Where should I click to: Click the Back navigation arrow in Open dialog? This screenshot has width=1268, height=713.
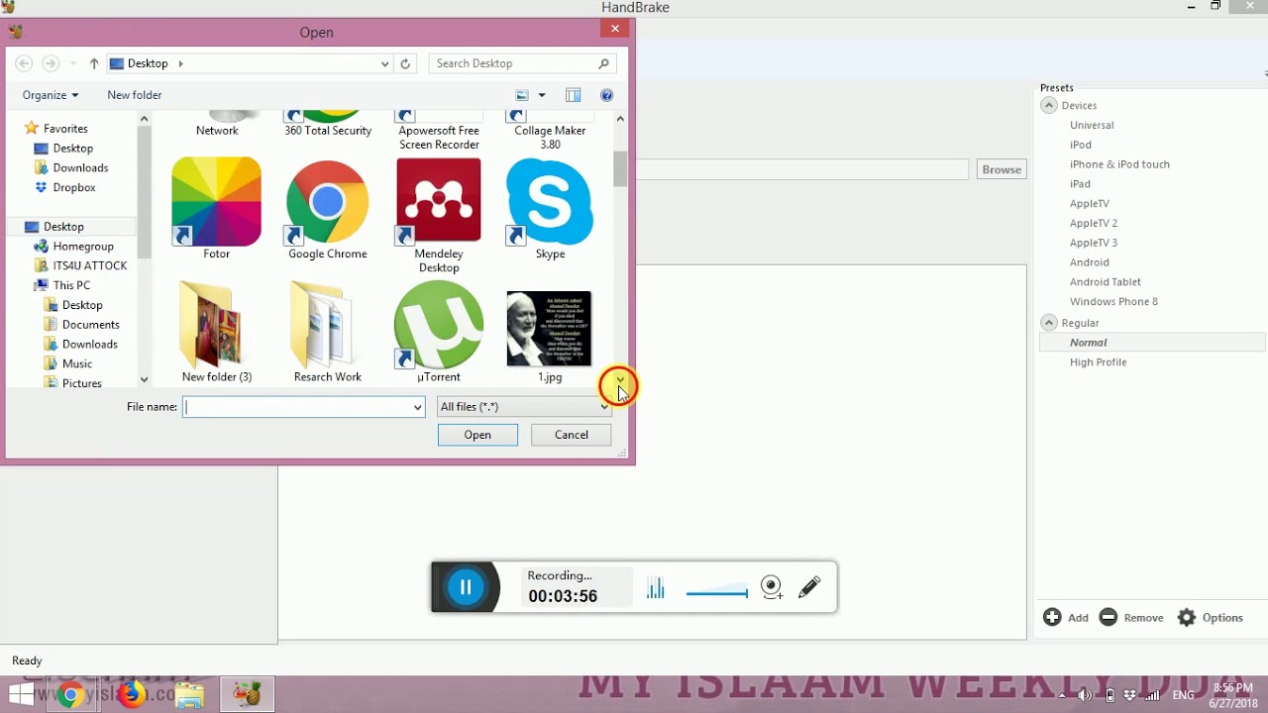[x=24, y=63]
